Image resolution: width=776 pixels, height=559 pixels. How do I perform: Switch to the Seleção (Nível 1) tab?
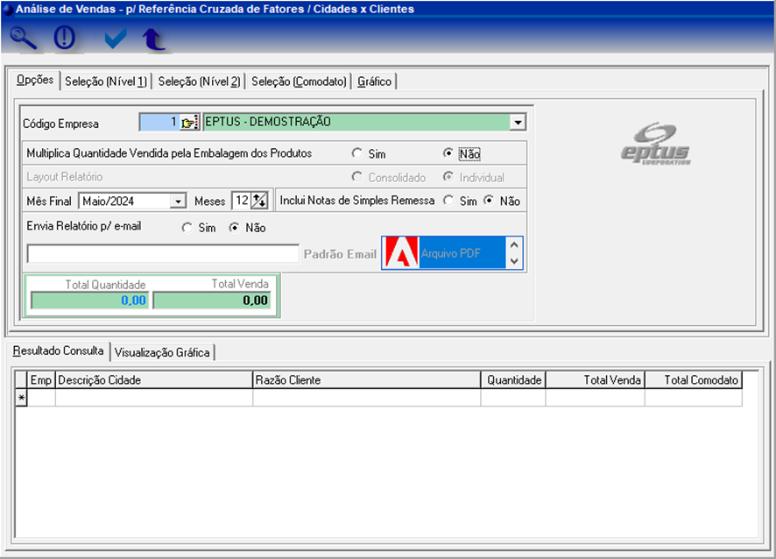[x=106, y=81]
